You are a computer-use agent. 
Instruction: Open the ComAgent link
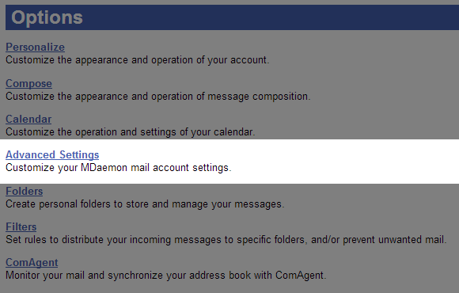click(x=32, y=263)
